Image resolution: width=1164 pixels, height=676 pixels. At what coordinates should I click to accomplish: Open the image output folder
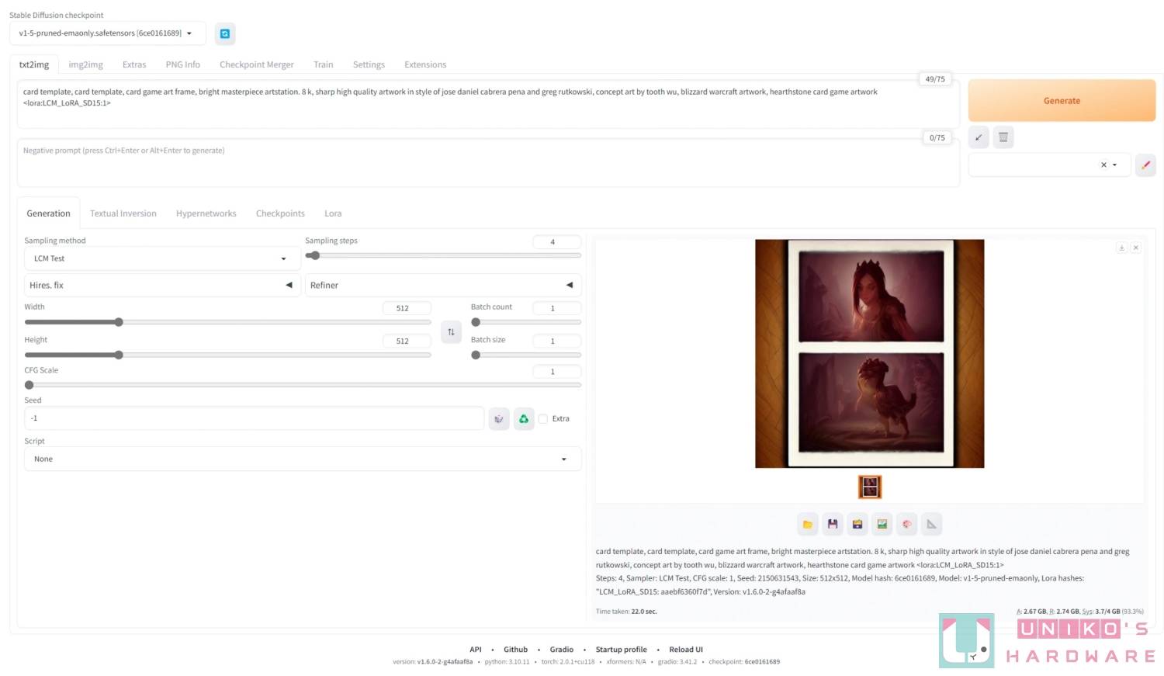coord(807,525)
